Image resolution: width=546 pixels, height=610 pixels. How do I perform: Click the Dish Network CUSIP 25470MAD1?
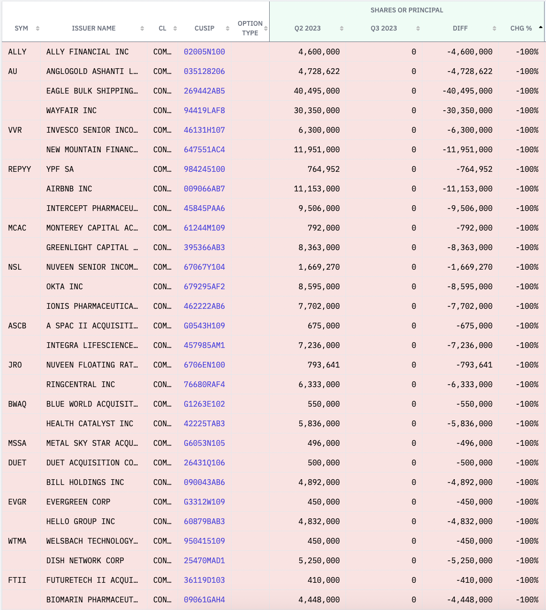point(204,561)
